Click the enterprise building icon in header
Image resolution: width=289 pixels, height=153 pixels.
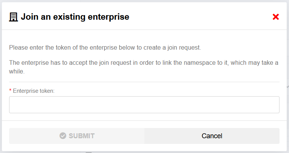[x=14, y=17]
